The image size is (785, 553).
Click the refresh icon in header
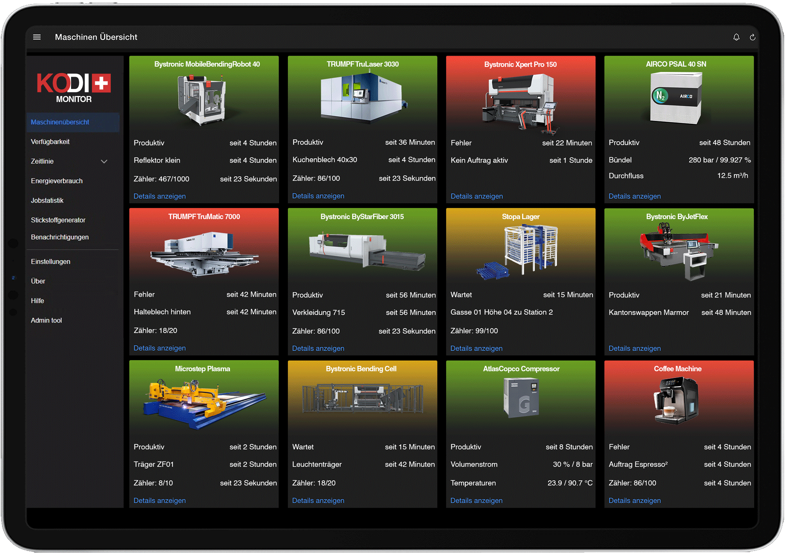[752, 37]
